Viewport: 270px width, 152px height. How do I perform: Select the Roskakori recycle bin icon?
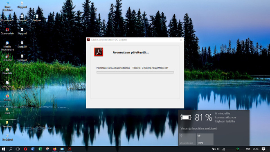(x=7, y=138)
